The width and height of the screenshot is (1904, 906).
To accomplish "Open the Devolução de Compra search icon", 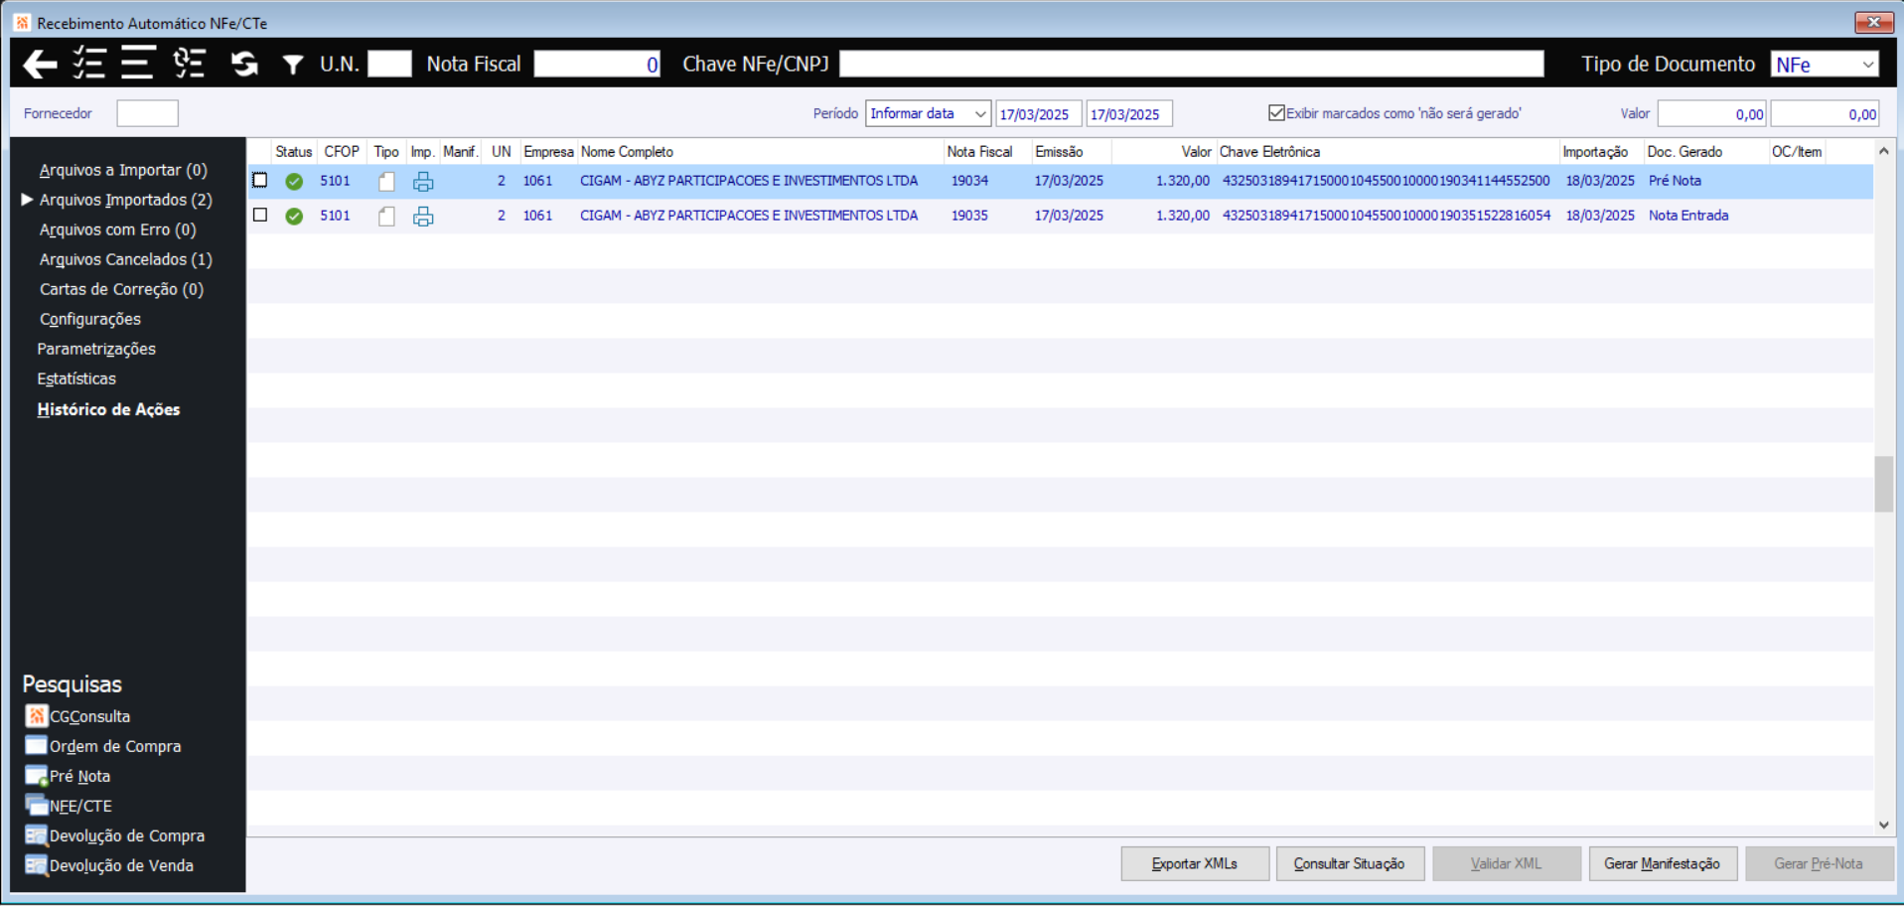I will point(37,835).
